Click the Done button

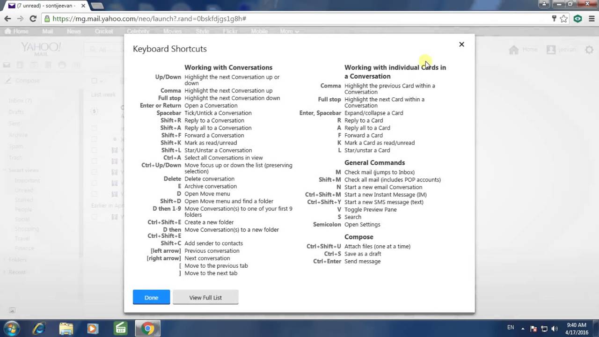click(151, 297)
